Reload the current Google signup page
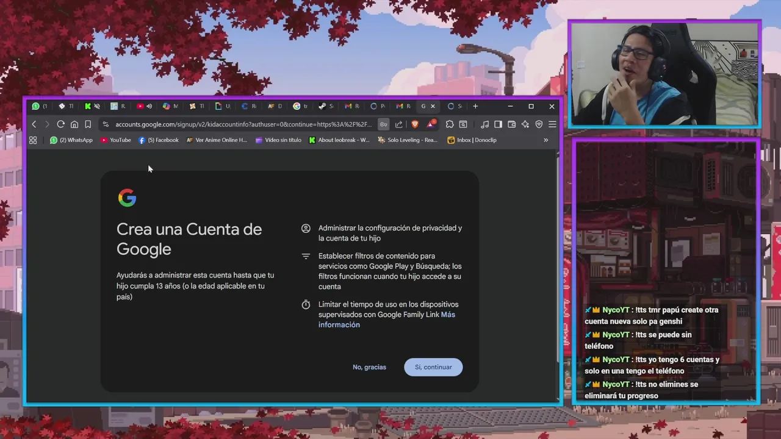781x439 pixels. pyautogui.click(x=60, y=124)
